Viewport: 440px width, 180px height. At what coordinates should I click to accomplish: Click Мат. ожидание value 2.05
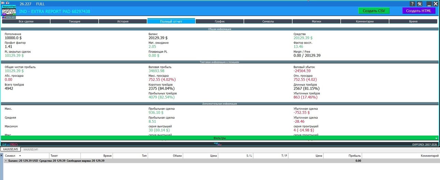click(152, 47)
